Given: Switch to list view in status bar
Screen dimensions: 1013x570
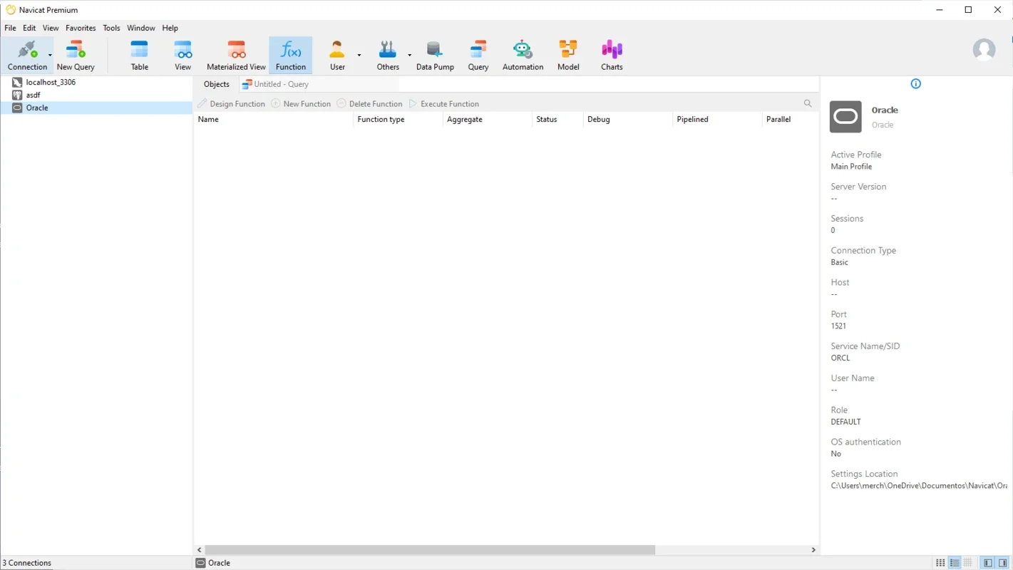Looking at the screenshot, I should 955,563.
